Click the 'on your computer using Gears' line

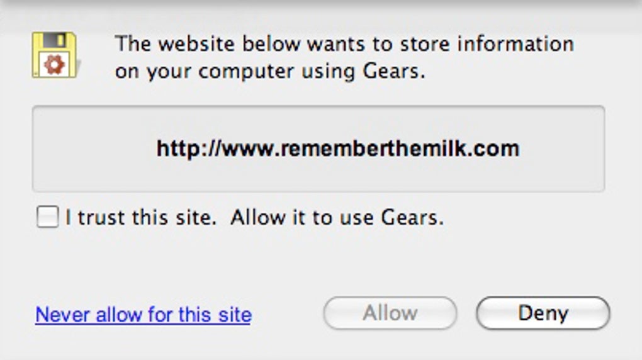pyautogui.click(x=270, y=72)
